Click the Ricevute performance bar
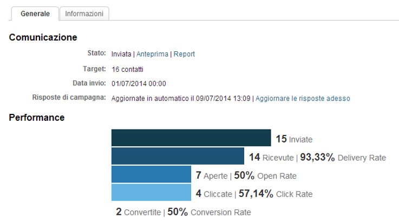The width and height of the screenshot is (399, 224). [178, 156]
